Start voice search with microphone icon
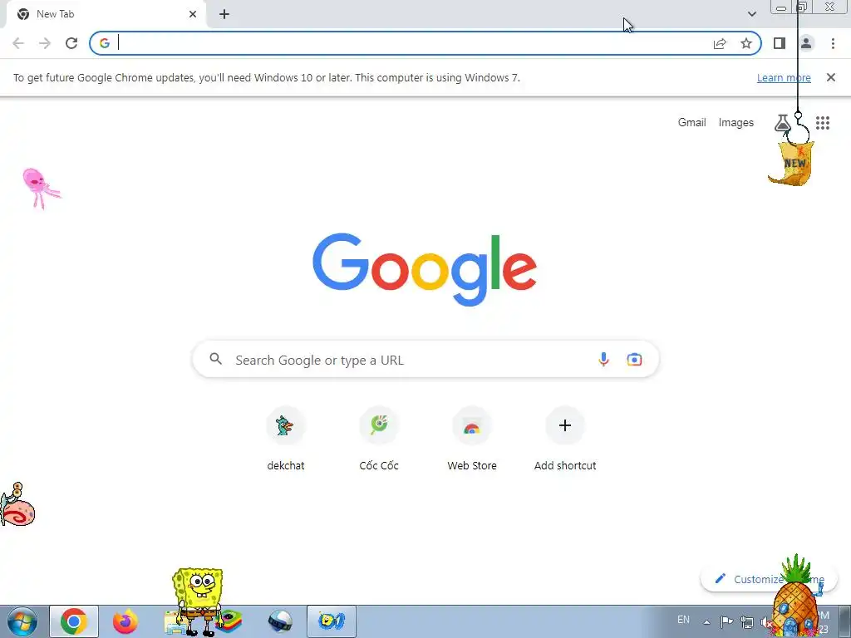Image resolution: width=851 pixels, height=638 pixels. [603, 359]
